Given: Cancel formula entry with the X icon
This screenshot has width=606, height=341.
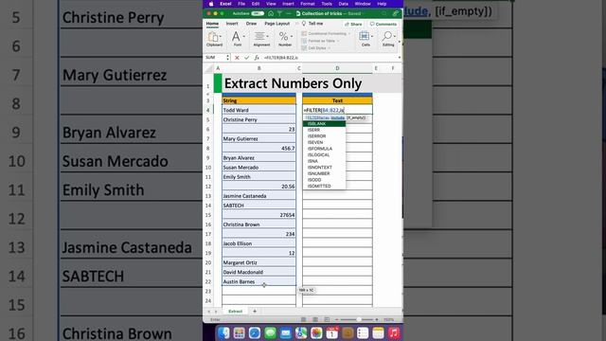Looking at the screenshot, I should pyautogui.click(x=237, y=58).
